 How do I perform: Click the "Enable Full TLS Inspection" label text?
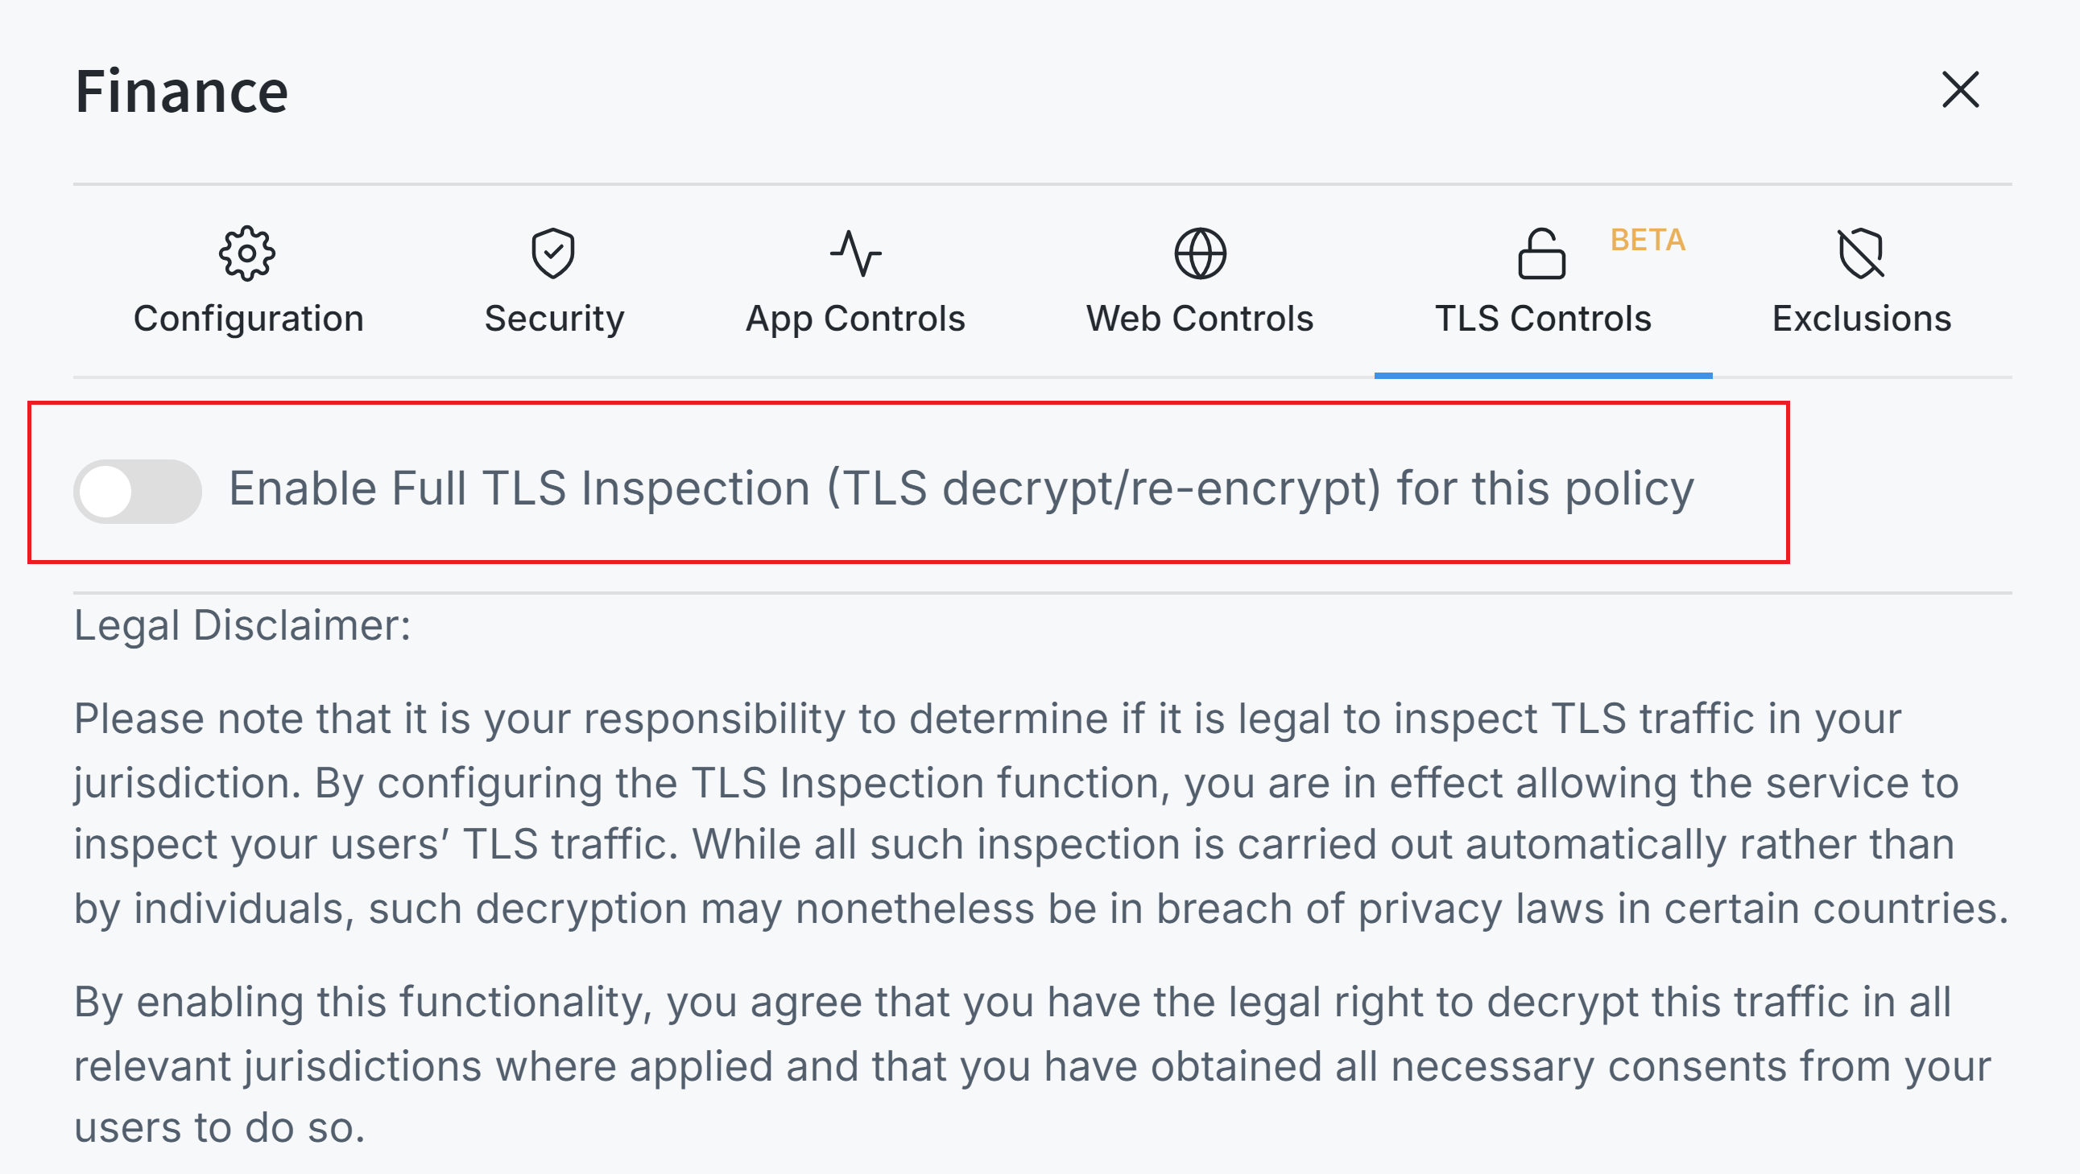point(961,489)
